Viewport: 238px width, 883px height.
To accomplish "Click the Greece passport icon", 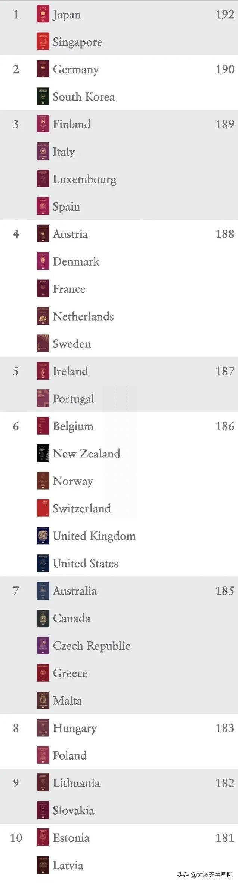I will tap(43, 673).
